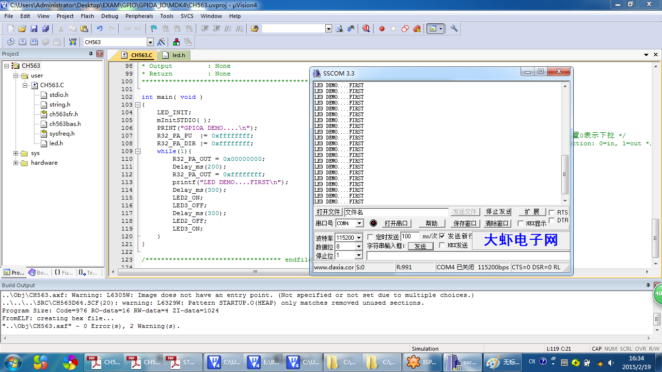
Task: Open the Debug menu
Action: click(x=110, y=16)
